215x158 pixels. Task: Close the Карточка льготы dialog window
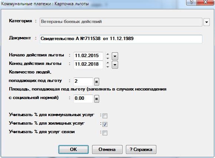pos(205,2)
